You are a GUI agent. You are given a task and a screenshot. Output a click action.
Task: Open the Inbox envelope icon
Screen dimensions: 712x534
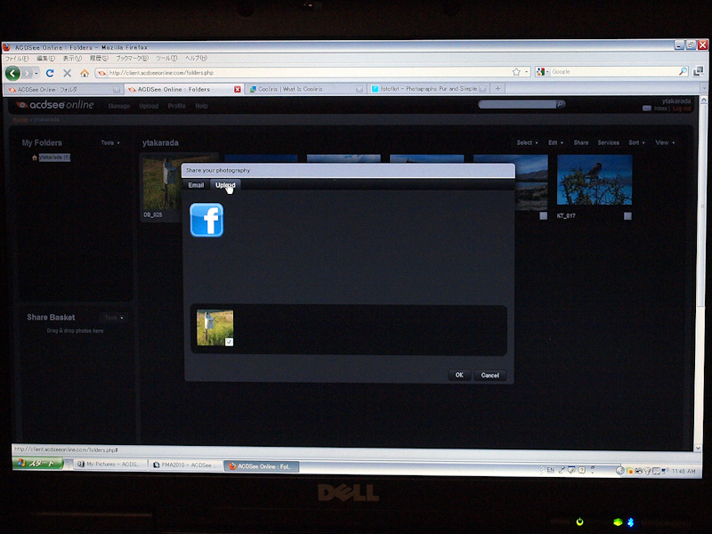[x=647, y=108]
